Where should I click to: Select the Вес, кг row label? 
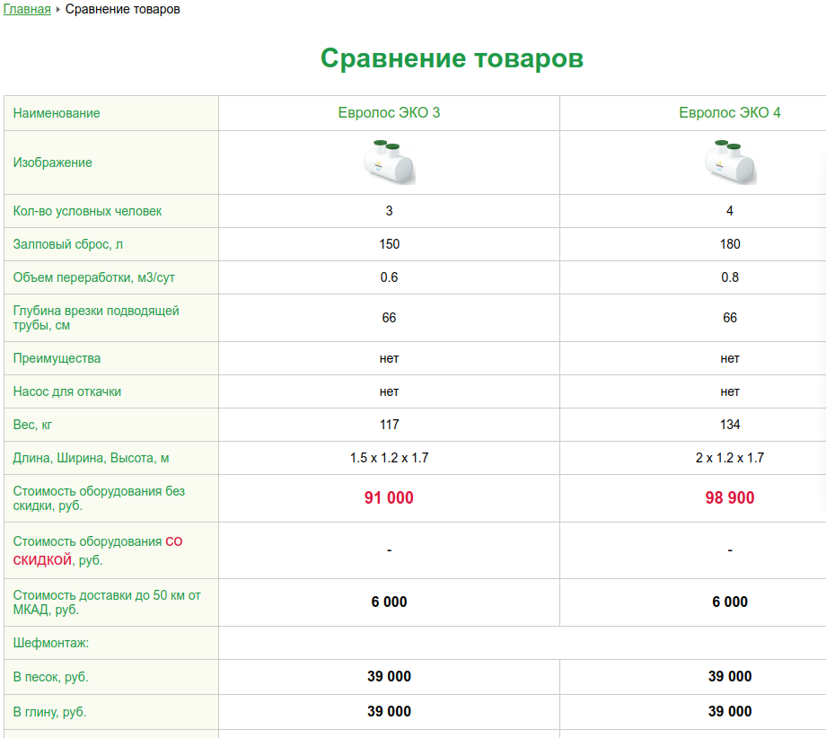click(32, 425)
